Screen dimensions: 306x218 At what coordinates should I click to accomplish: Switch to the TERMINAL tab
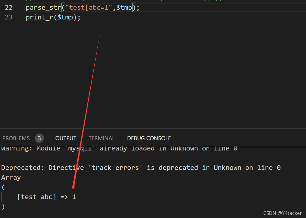click(102, 138)
